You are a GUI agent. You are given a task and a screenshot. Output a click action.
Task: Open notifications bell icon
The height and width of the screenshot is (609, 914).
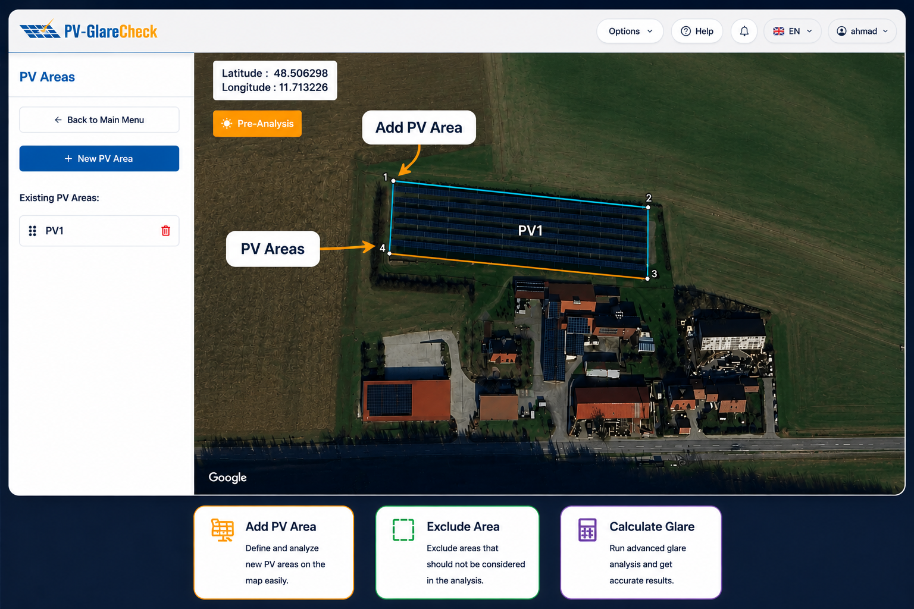[744, 31]
